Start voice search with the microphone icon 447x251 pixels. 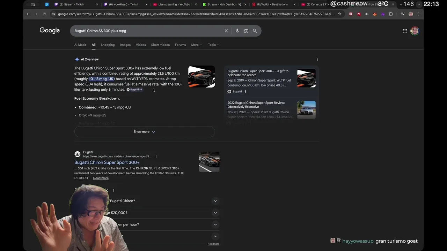237,31
